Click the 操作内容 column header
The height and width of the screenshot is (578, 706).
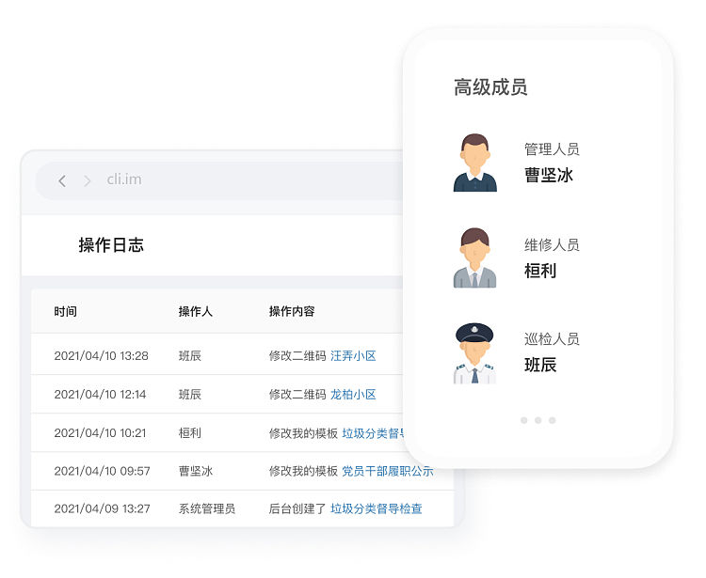pos(292,311)
